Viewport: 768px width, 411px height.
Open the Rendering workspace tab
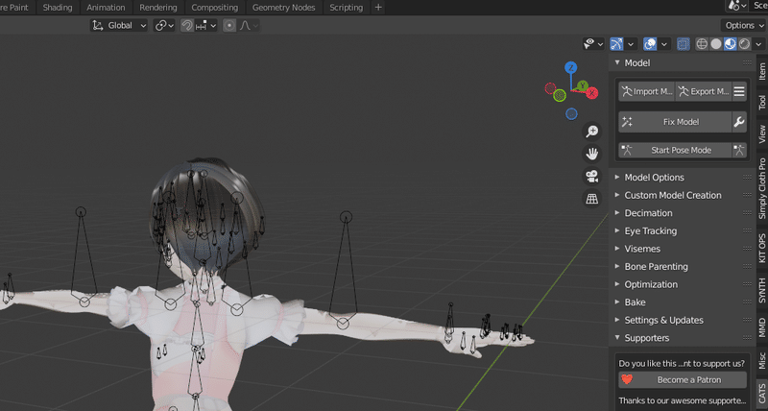pyautogui.click(x=158, y=8)
